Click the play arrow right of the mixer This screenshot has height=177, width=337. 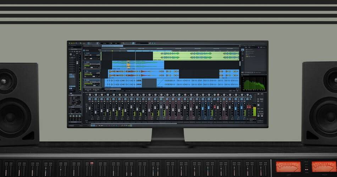click(259, 105)
